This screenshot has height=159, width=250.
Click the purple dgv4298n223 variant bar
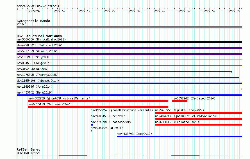pyautogui.click(x=129, y=48)
